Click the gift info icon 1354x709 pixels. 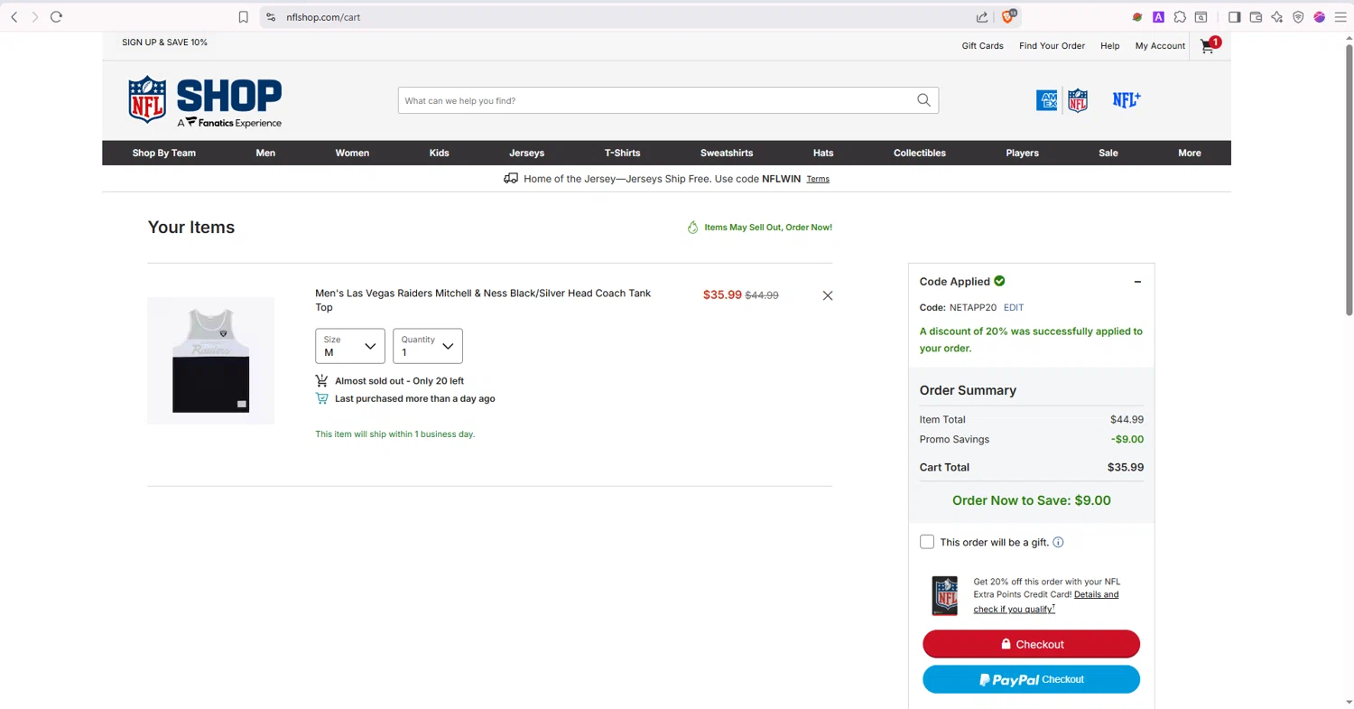[1058, 542]
